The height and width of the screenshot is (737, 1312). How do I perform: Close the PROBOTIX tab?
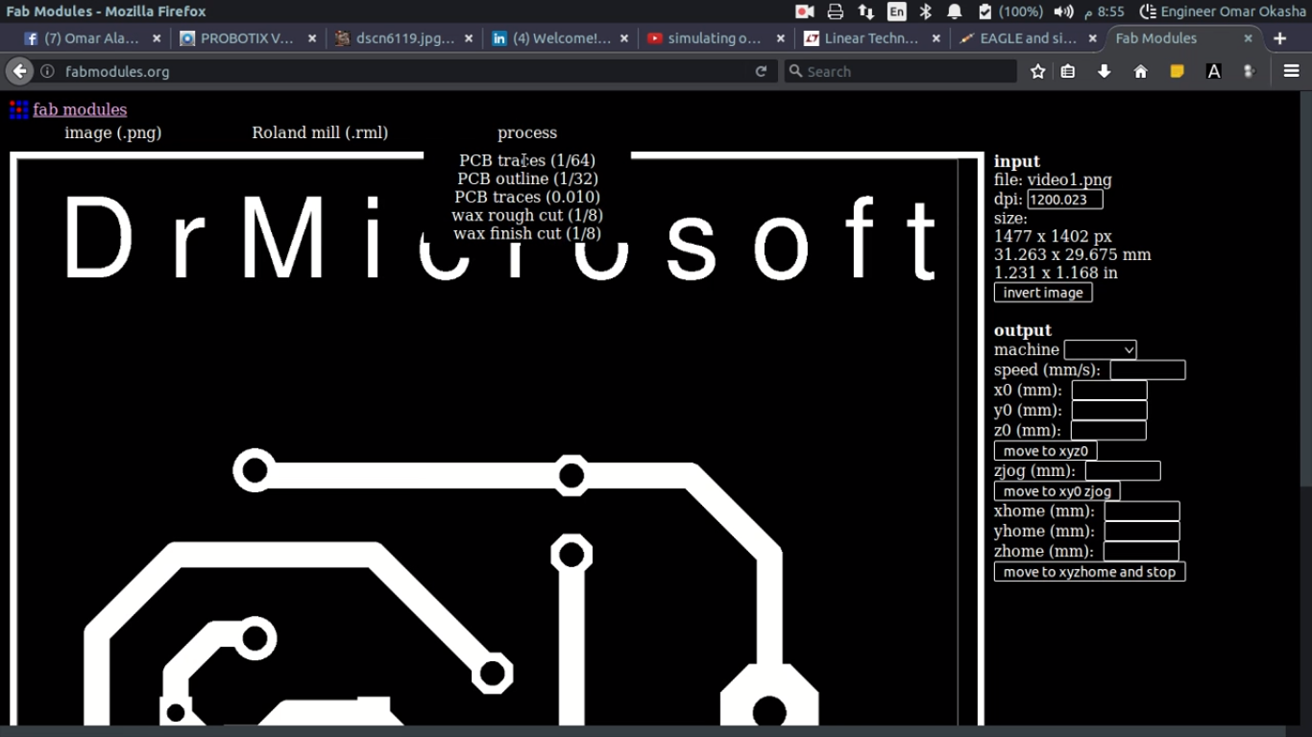pos(312,38)
